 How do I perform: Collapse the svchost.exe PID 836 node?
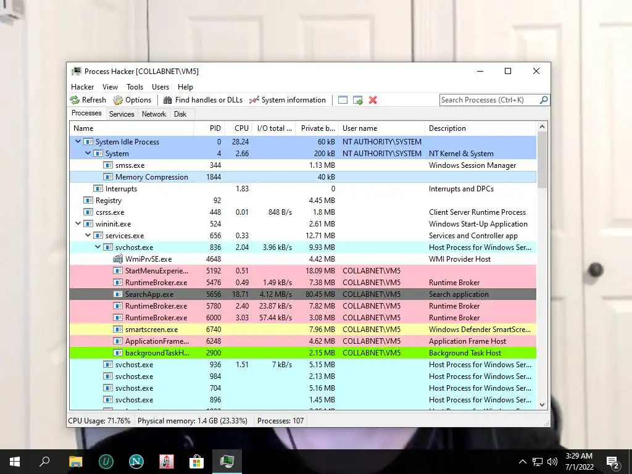pyautogui.click(x=98, y=247)
